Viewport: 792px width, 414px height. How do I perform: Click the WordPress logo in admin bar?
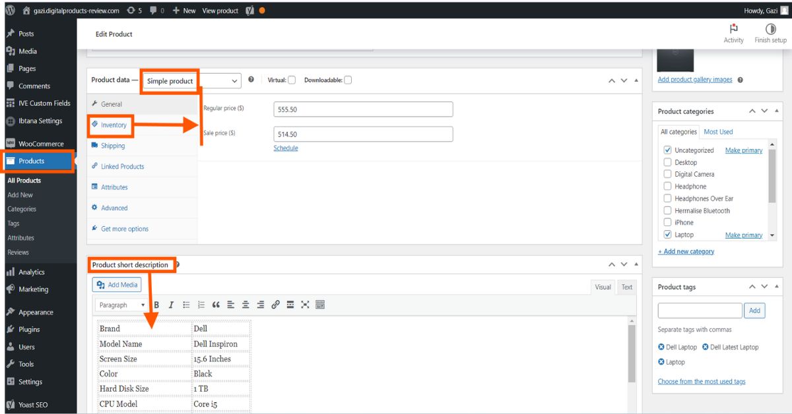(10, 11)
